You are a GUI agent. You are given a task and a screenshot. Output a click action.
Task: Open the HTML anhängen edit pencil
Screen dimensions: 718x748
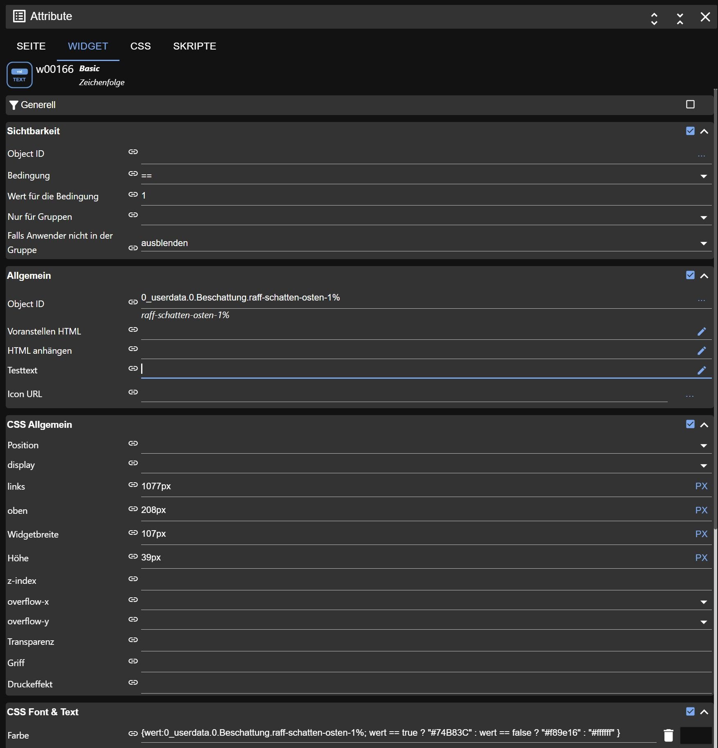click(x=702, y=350)
